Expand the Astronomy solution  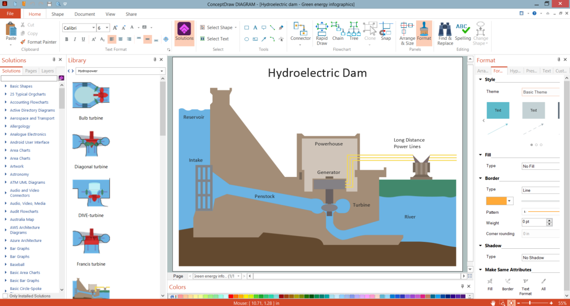[6, 174]
